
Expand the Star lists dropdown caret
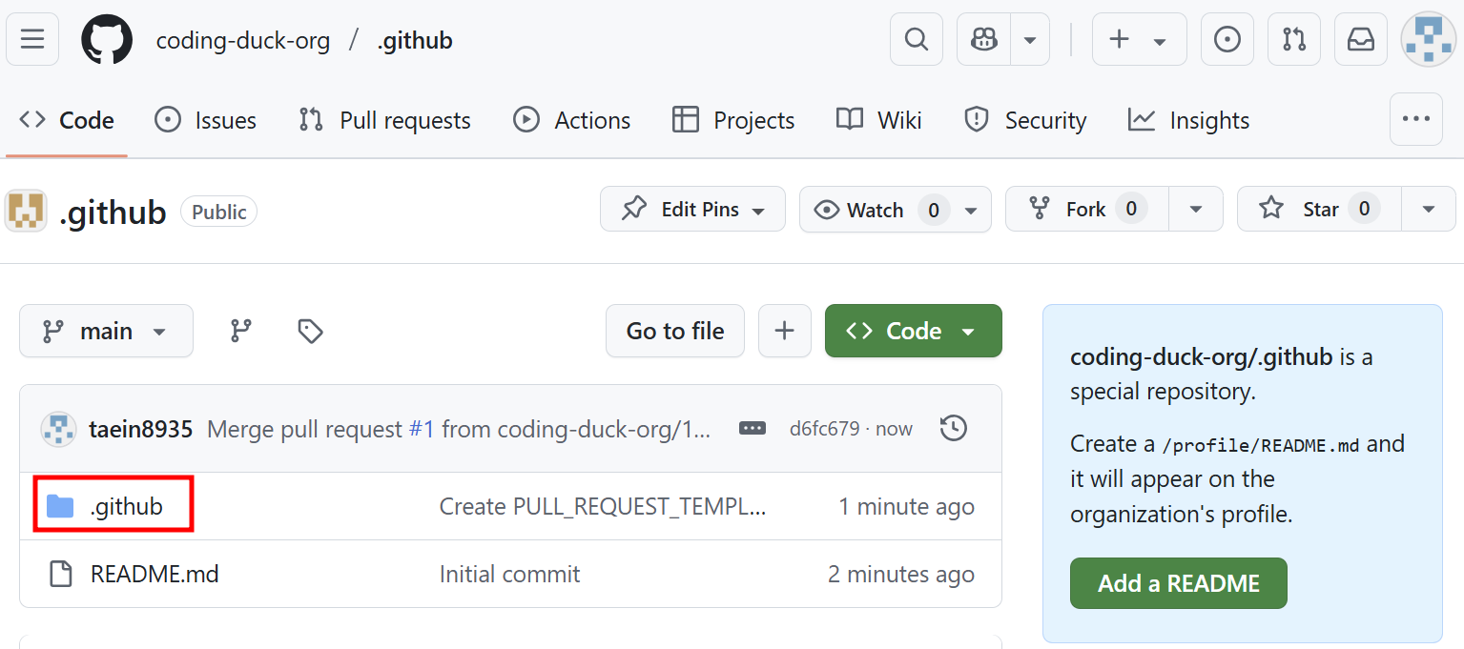pos(1429,210)
